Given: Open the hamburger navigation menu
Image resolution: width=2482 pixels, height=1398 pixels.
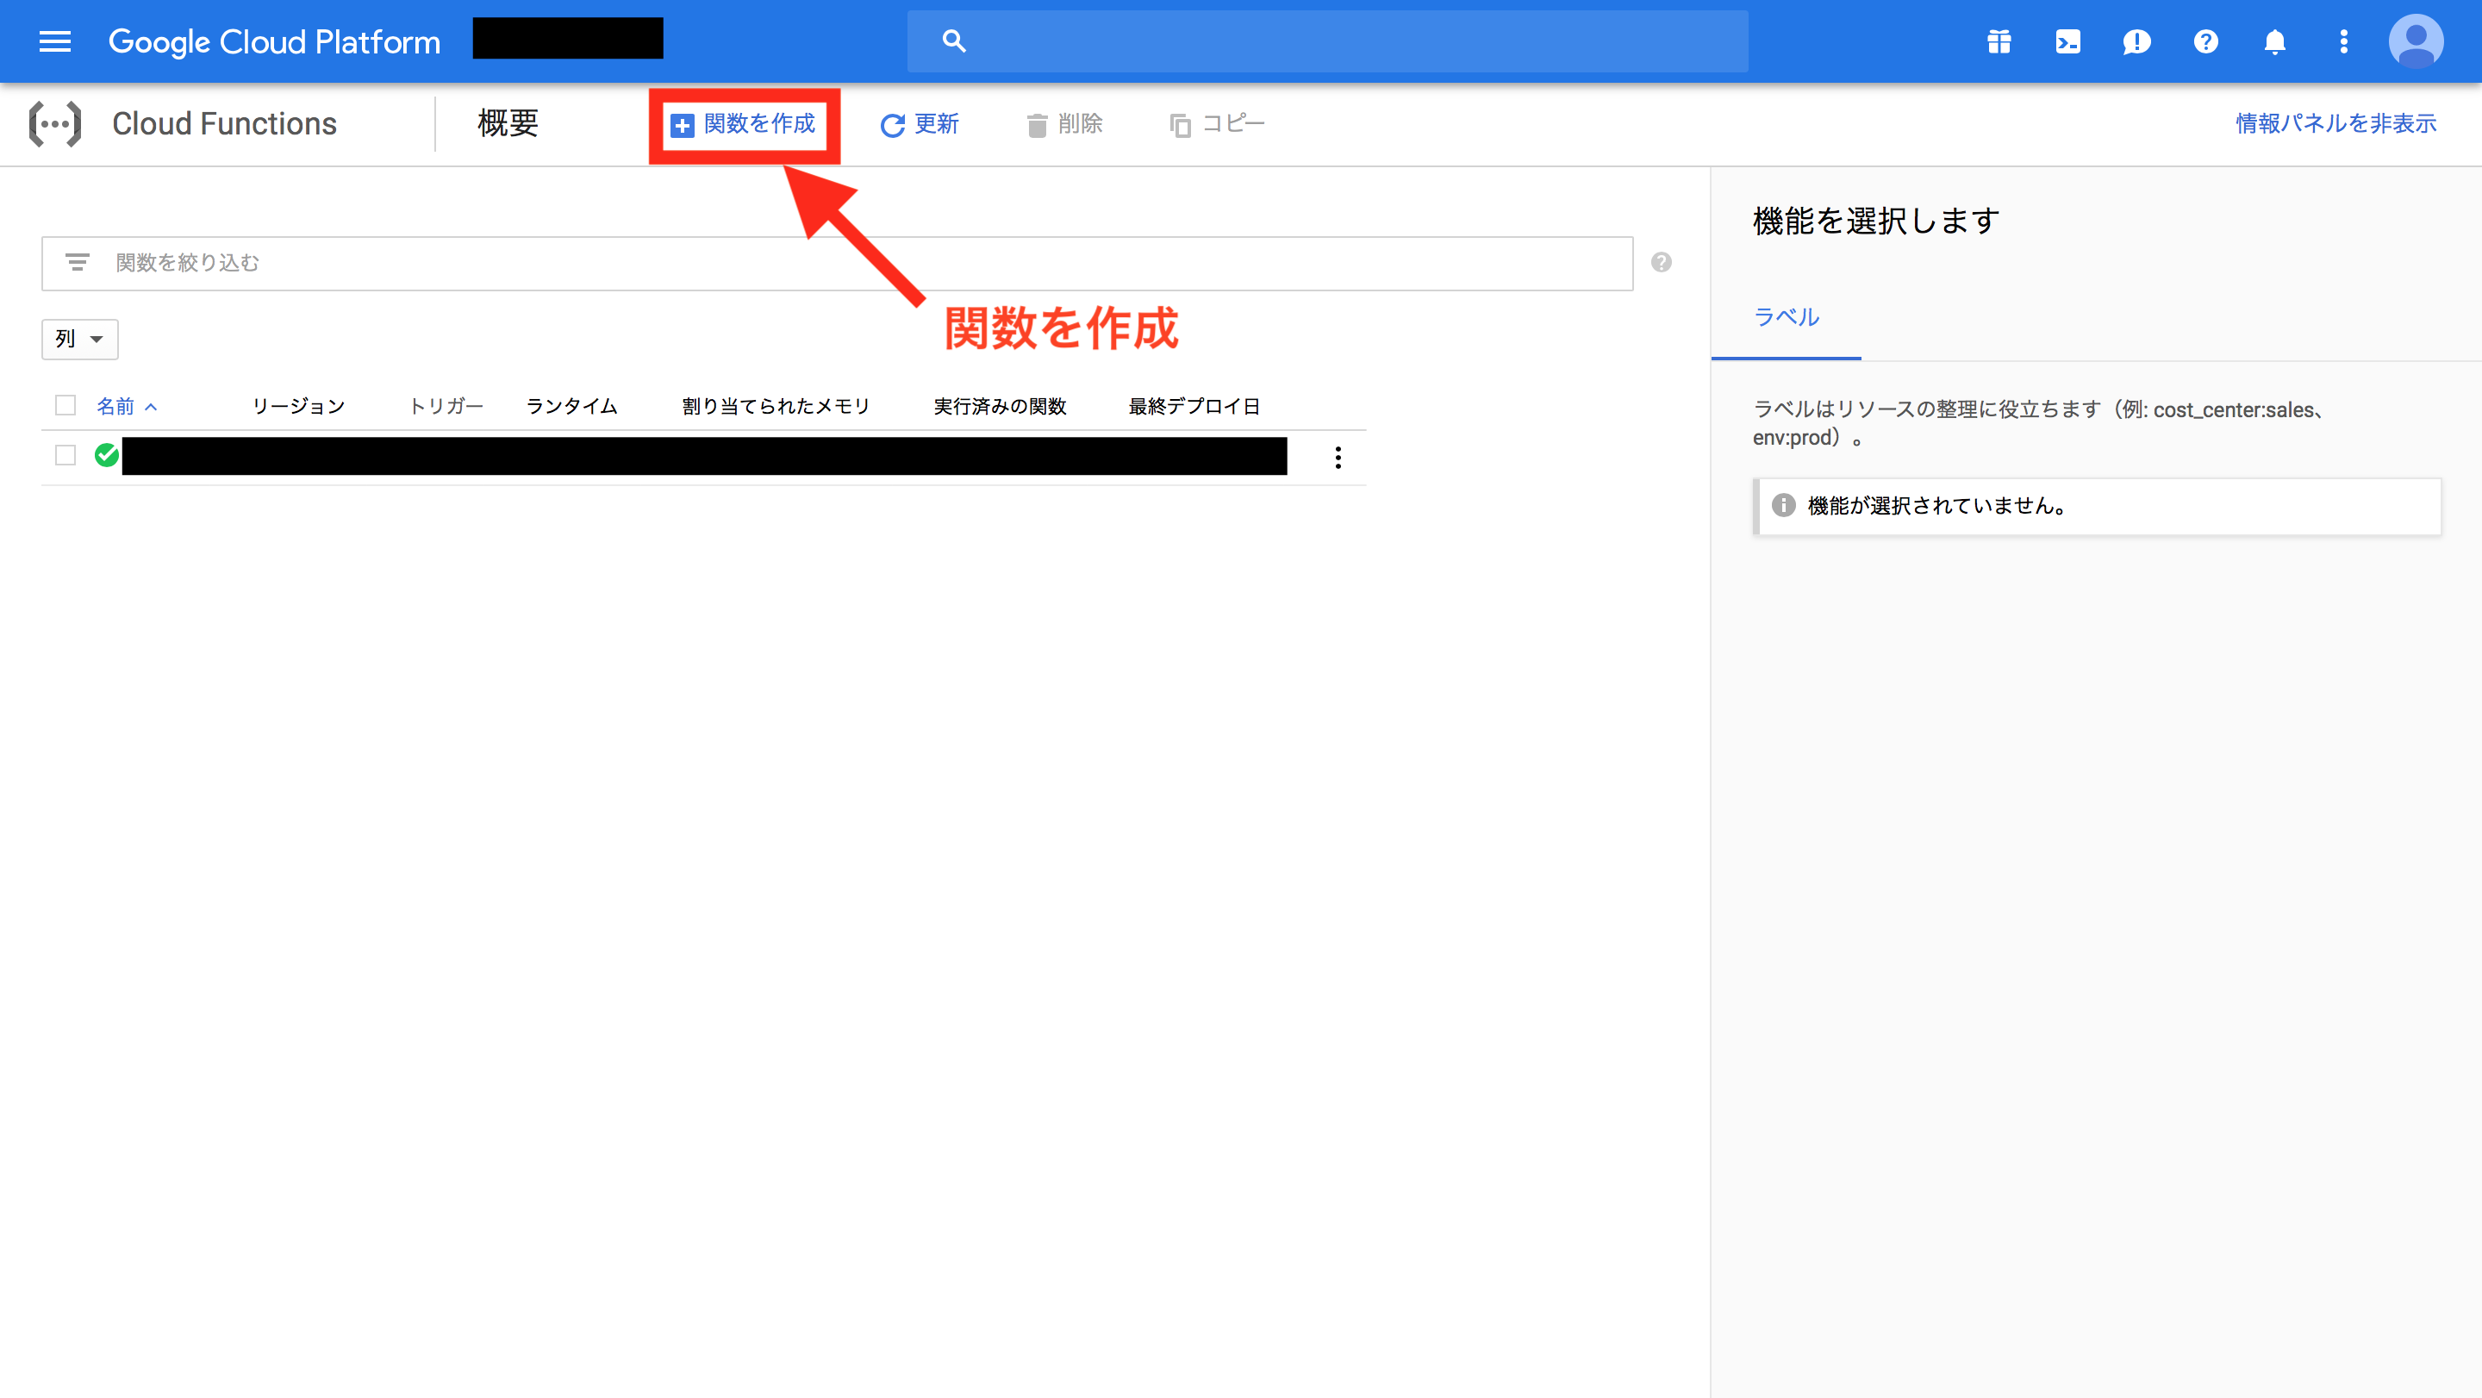Looking at the screenshot, I should (x=55, y=41).
